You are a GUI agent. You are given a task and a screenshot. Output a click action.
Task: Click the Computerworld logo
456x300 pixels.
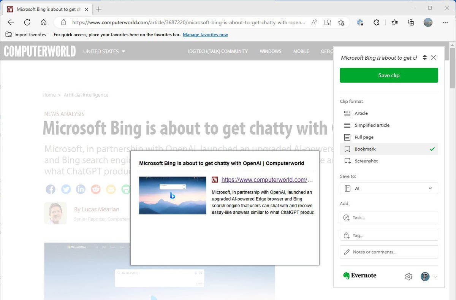(x=40, y=51)
